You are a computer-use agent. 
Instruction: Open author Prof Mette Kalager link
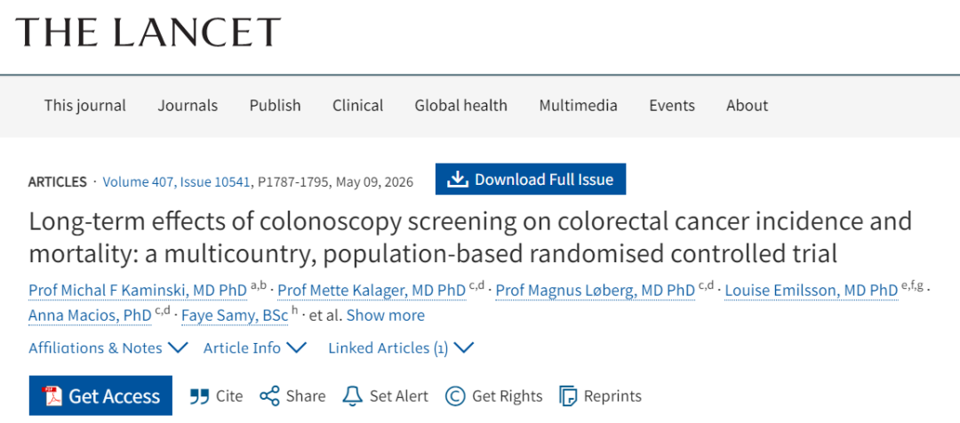coord(372,291)
